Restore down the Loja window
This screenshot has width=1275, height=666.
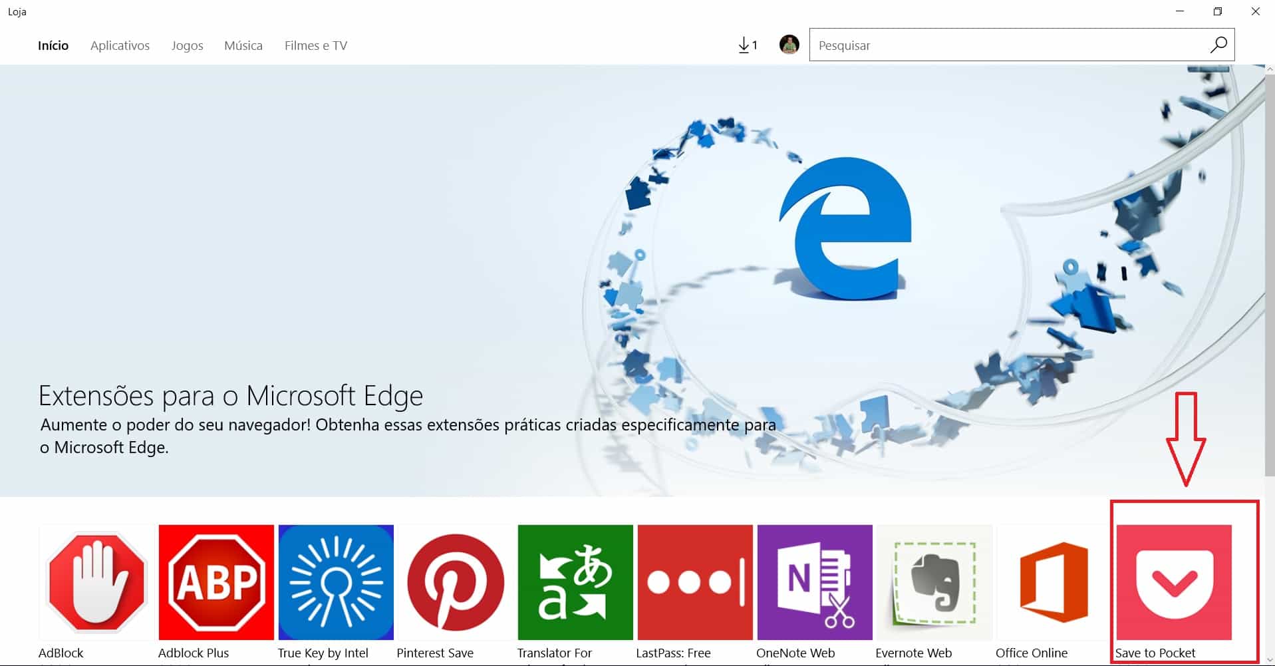(1218, 11)
